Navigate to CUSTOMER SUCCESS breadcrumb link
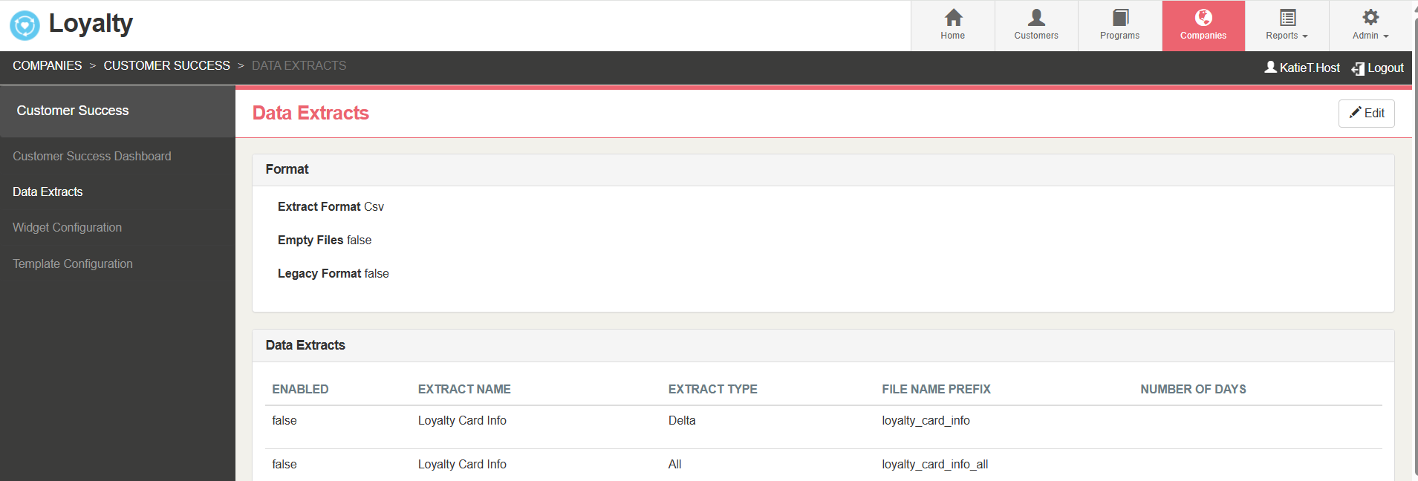 point(166,65)
